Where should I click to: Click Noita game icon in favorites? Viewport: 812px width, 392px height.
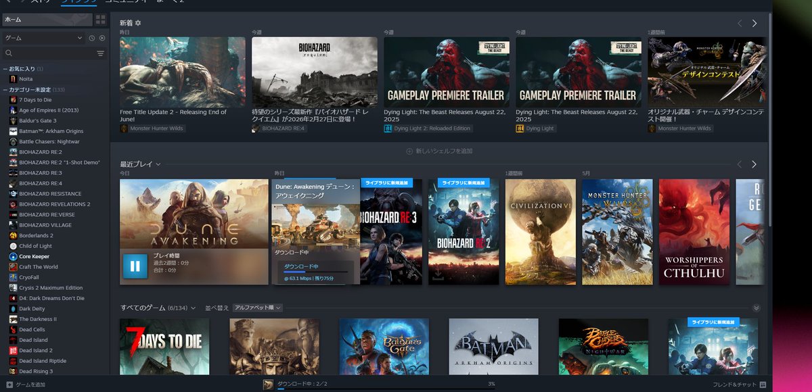(13, 79)
